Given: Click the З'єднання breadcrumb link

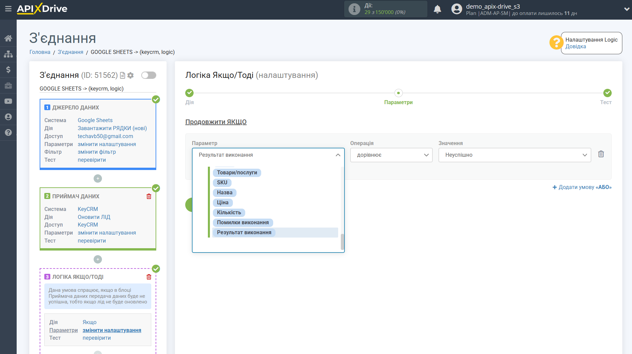Looking at the screenshot, I should coord(70,52).
